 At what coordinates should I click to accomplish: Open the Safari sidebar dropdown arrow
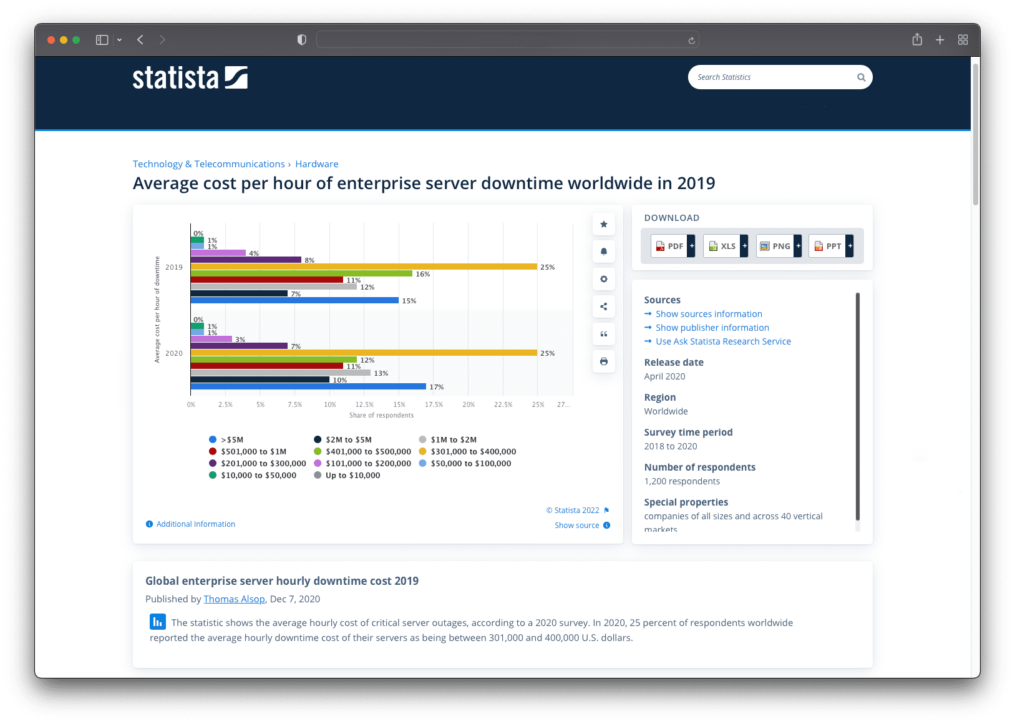(x=119, y=40)
